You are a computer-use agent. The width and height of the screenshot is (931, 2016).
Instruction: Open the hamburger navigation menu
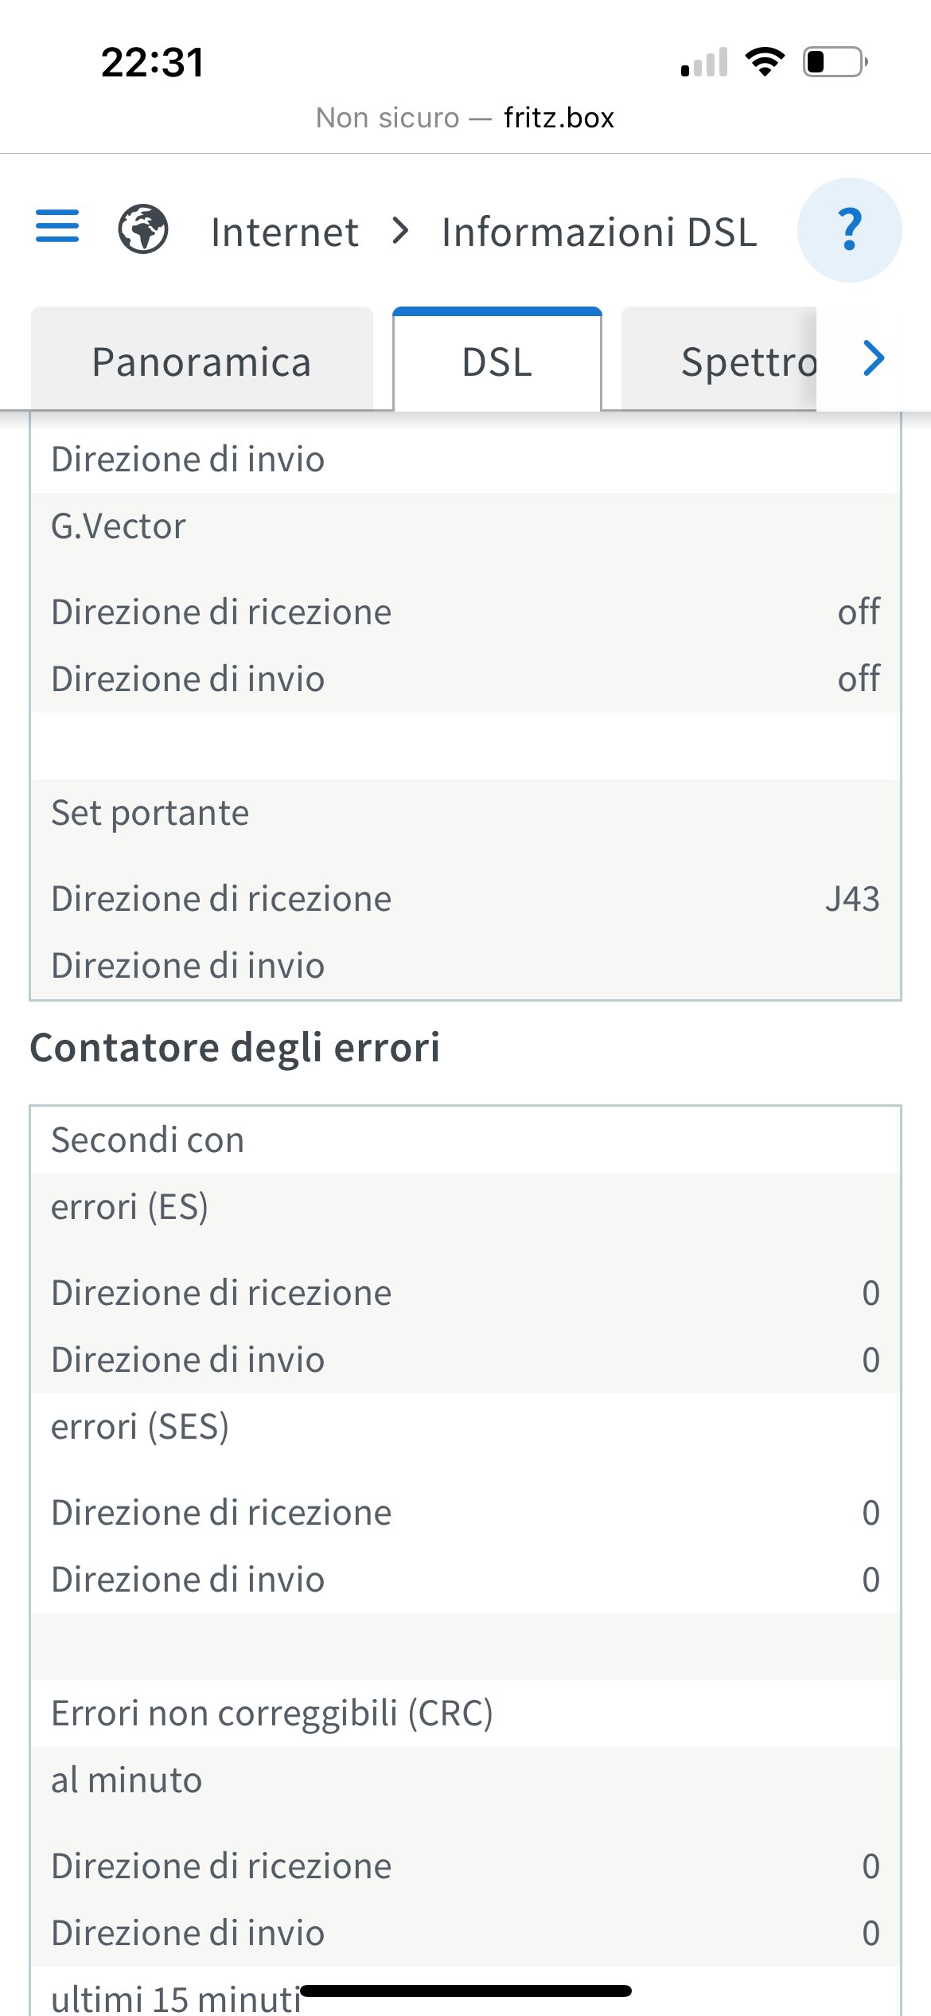(x=57, y=226)
